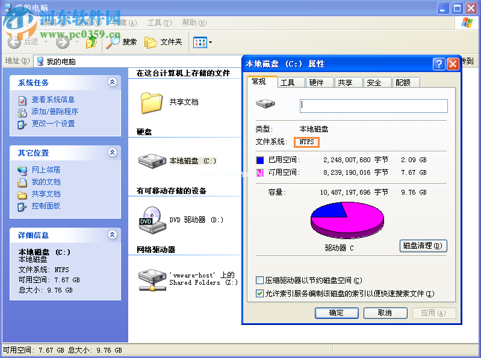Click the Windows flag logo

(467, 23)
